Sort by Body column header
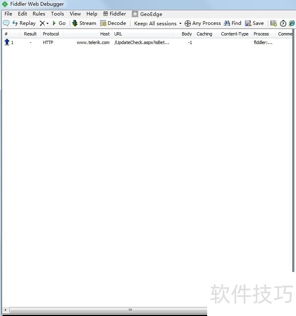Image resolution: width=296 pixels, height=316 pixels. (x=184, y=34)
